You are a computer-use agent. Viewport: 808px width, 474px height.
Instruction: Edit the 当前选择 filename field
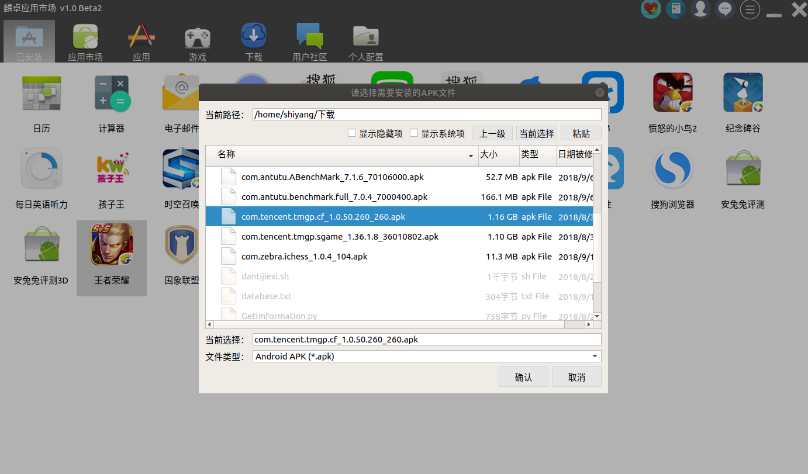[427, 339]
